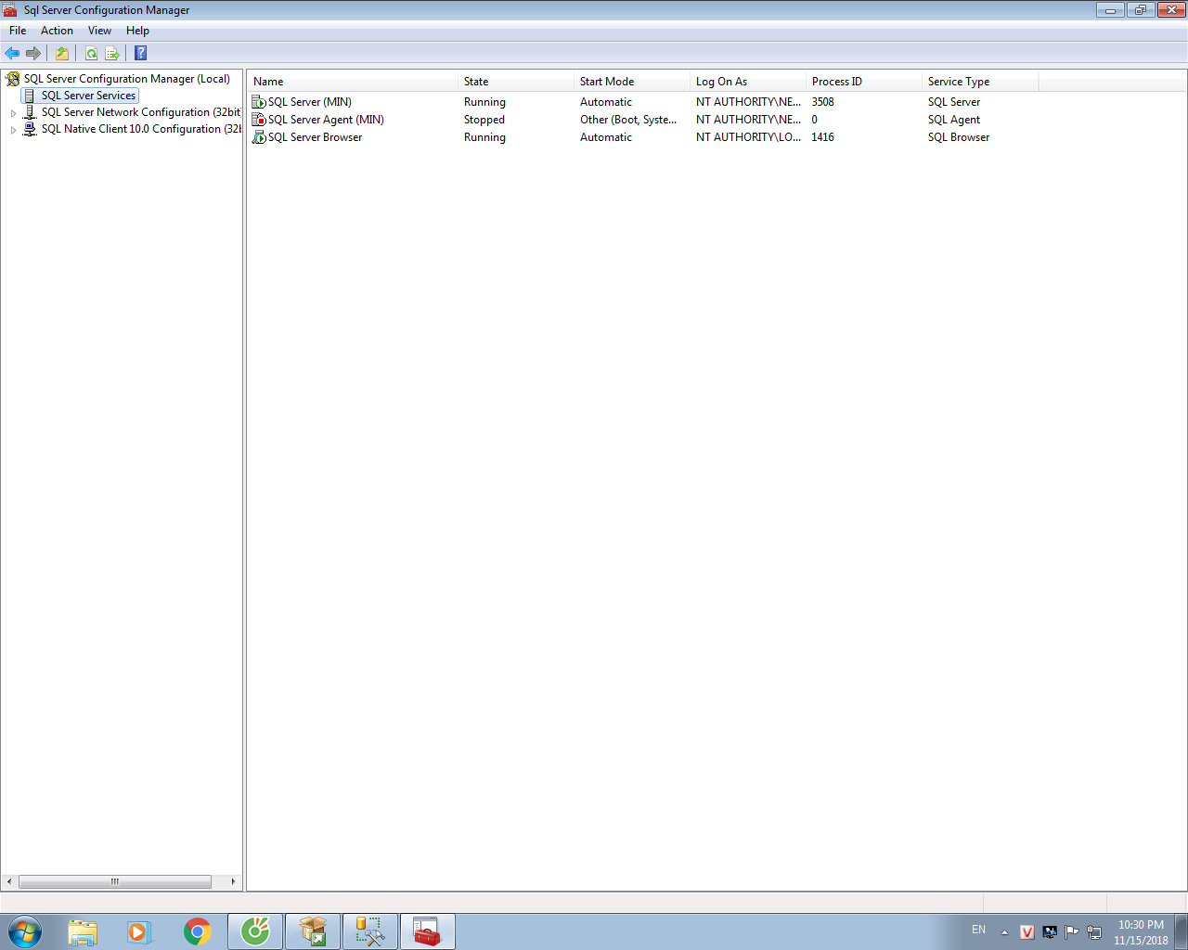
Task: Open the Windows Start menu
Action: [x=25, y=931]
